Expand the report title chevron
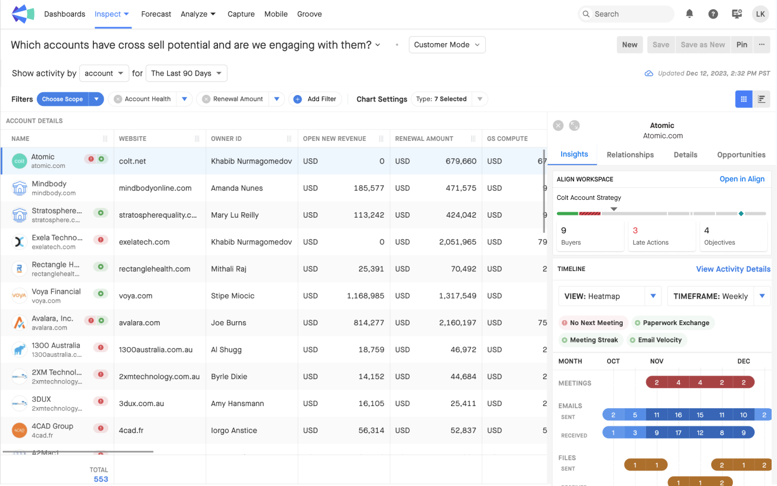 click(378, 45)
